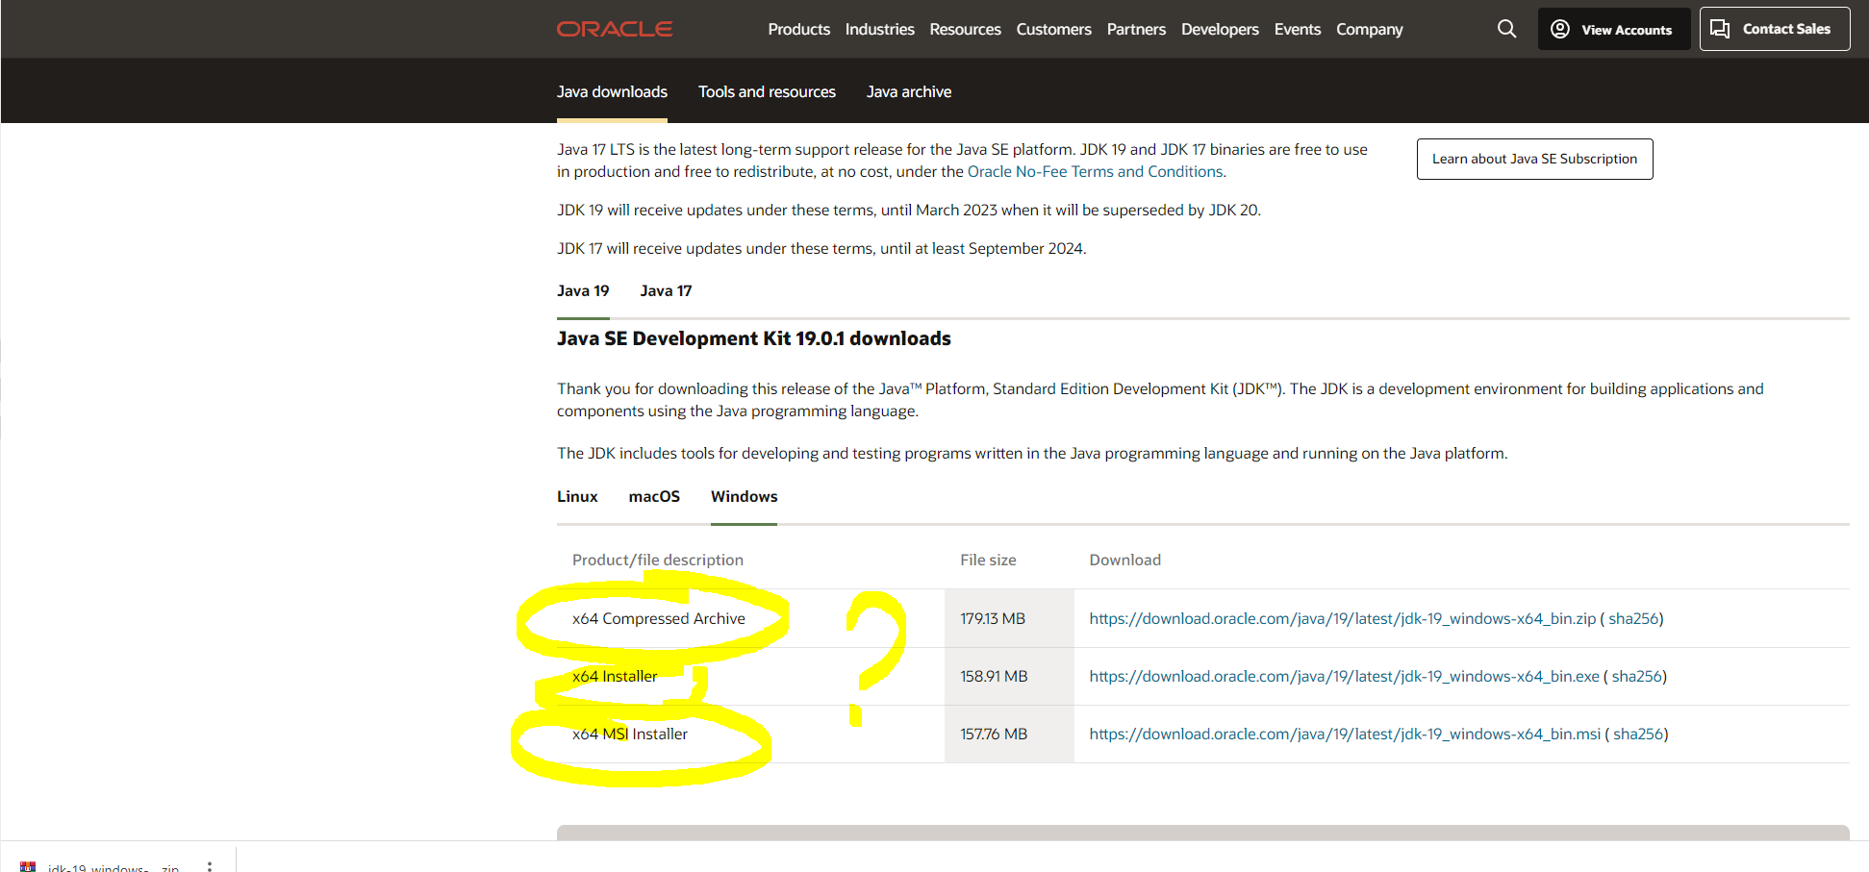Select the Windows platform tab
The width and height of the screenshot is (1869, 872).
coord(744,496)
